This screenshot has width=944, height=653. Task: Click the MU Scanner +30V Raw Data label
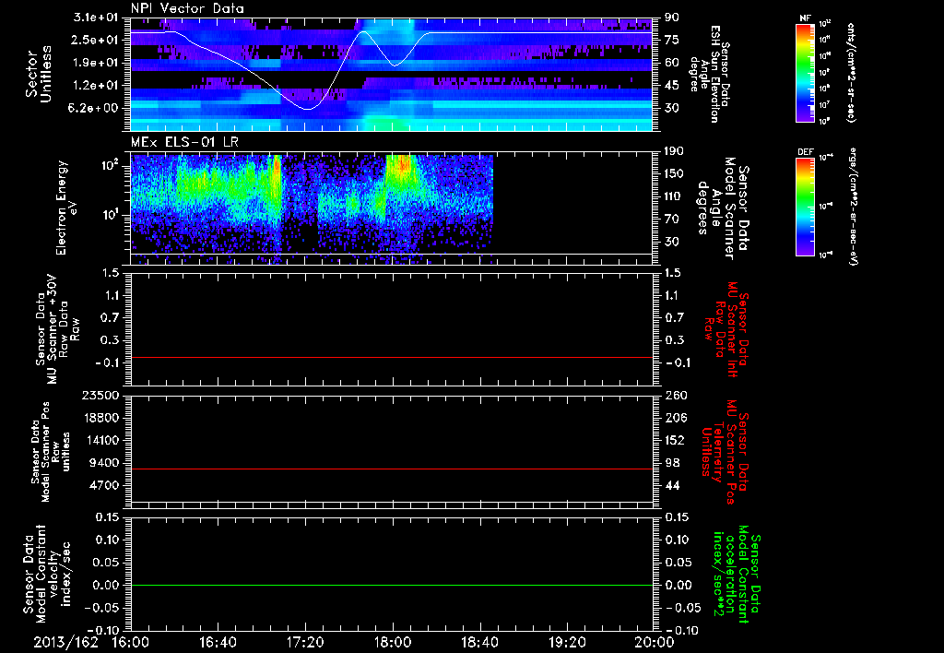click(x=56, y=329)
